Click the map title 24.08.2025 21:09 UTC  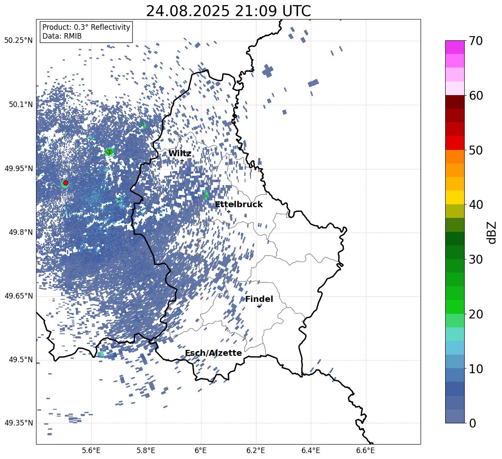[x=228, y=11]
